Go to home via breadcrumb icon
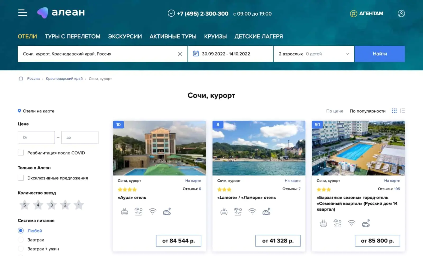Image resolution: width=423 pixels, height=256 pixels. [x=21, y=78]
